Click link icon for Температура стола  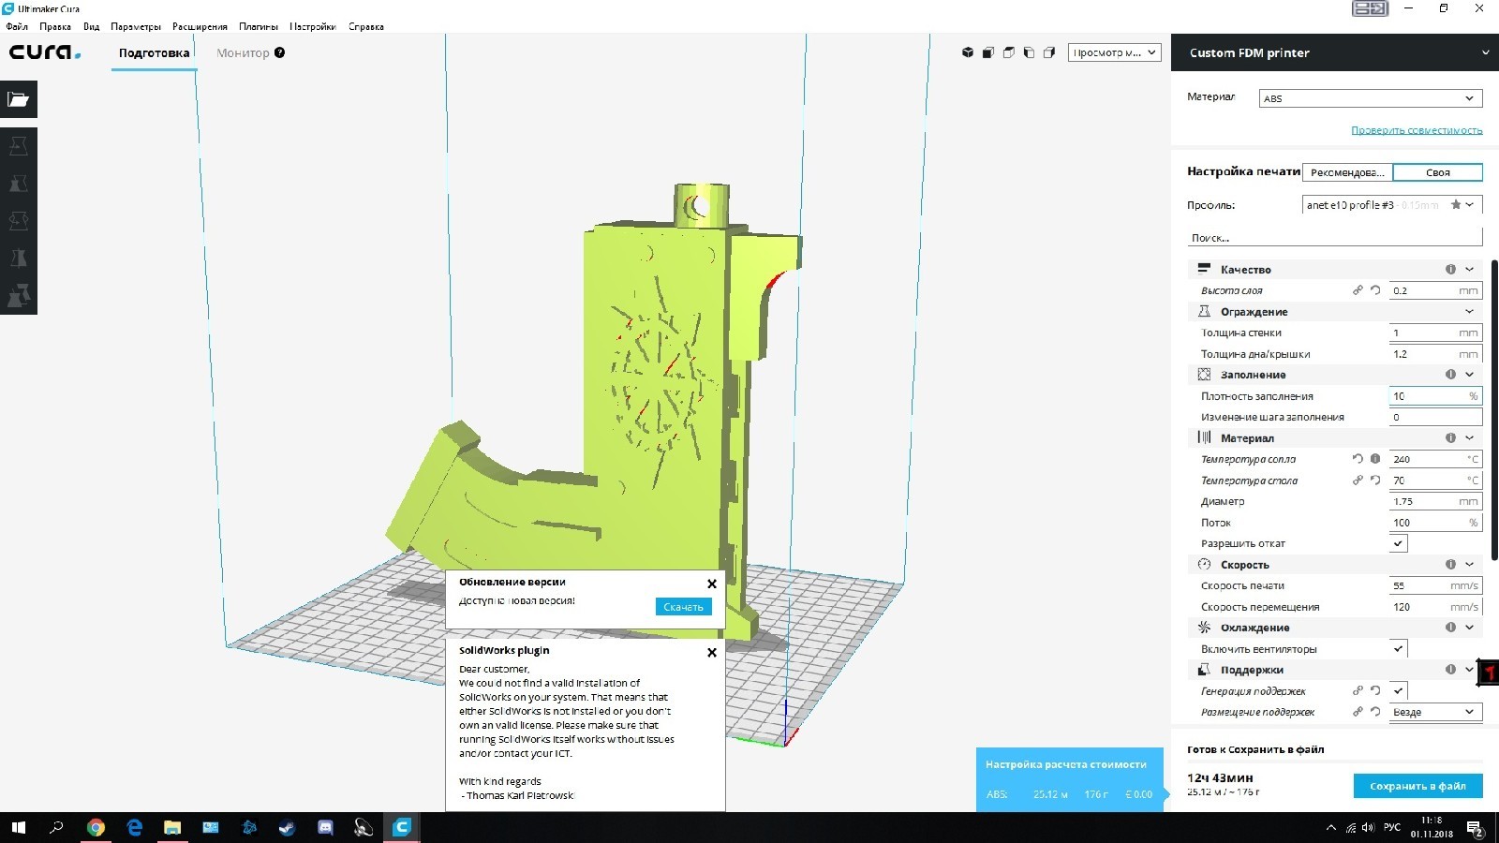[1358, 481]
